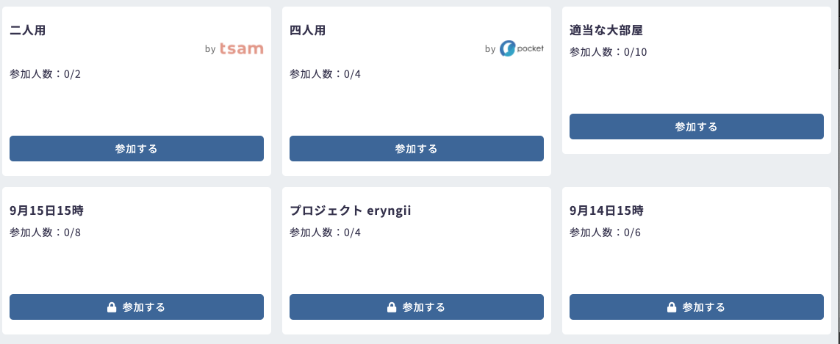840x344 pixels.
Task: Click the 参加人数 0/10 text
Action: [x=608, y=52]
